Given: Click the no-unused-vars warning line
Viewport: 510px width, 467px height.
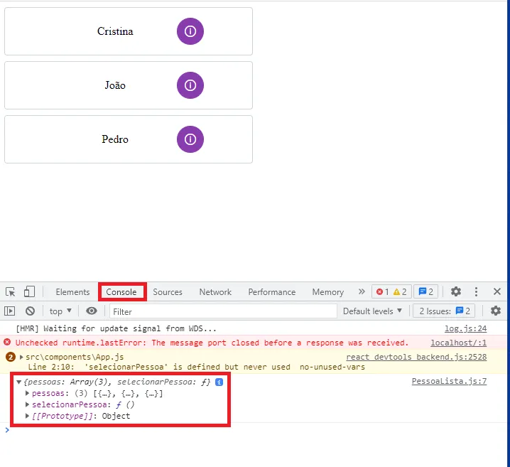Looking at the screenshot, I should (197, 367).
